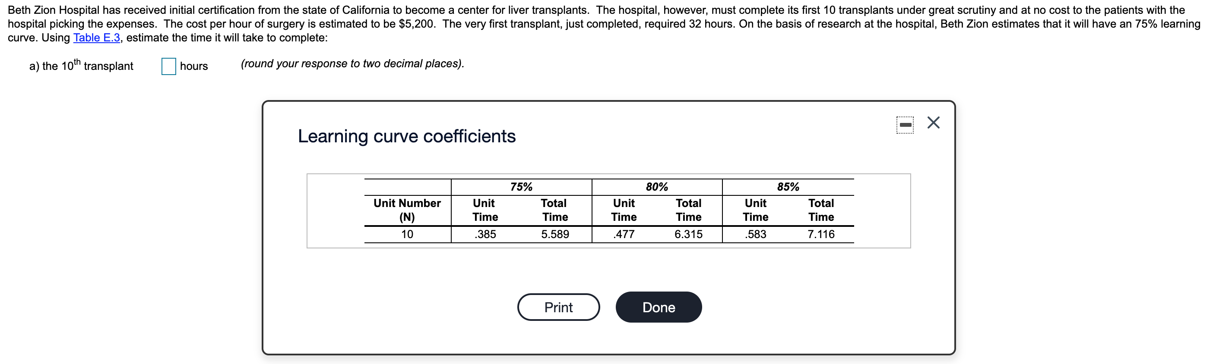Select the 75% column header

pos(521,187)
